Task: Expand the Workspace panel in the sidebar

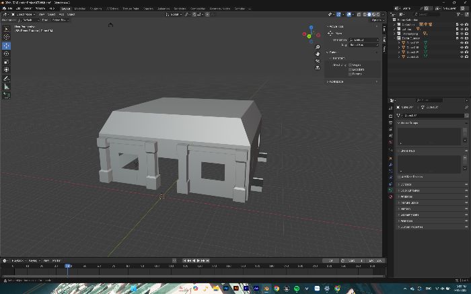Action: [x=336, y=81]
